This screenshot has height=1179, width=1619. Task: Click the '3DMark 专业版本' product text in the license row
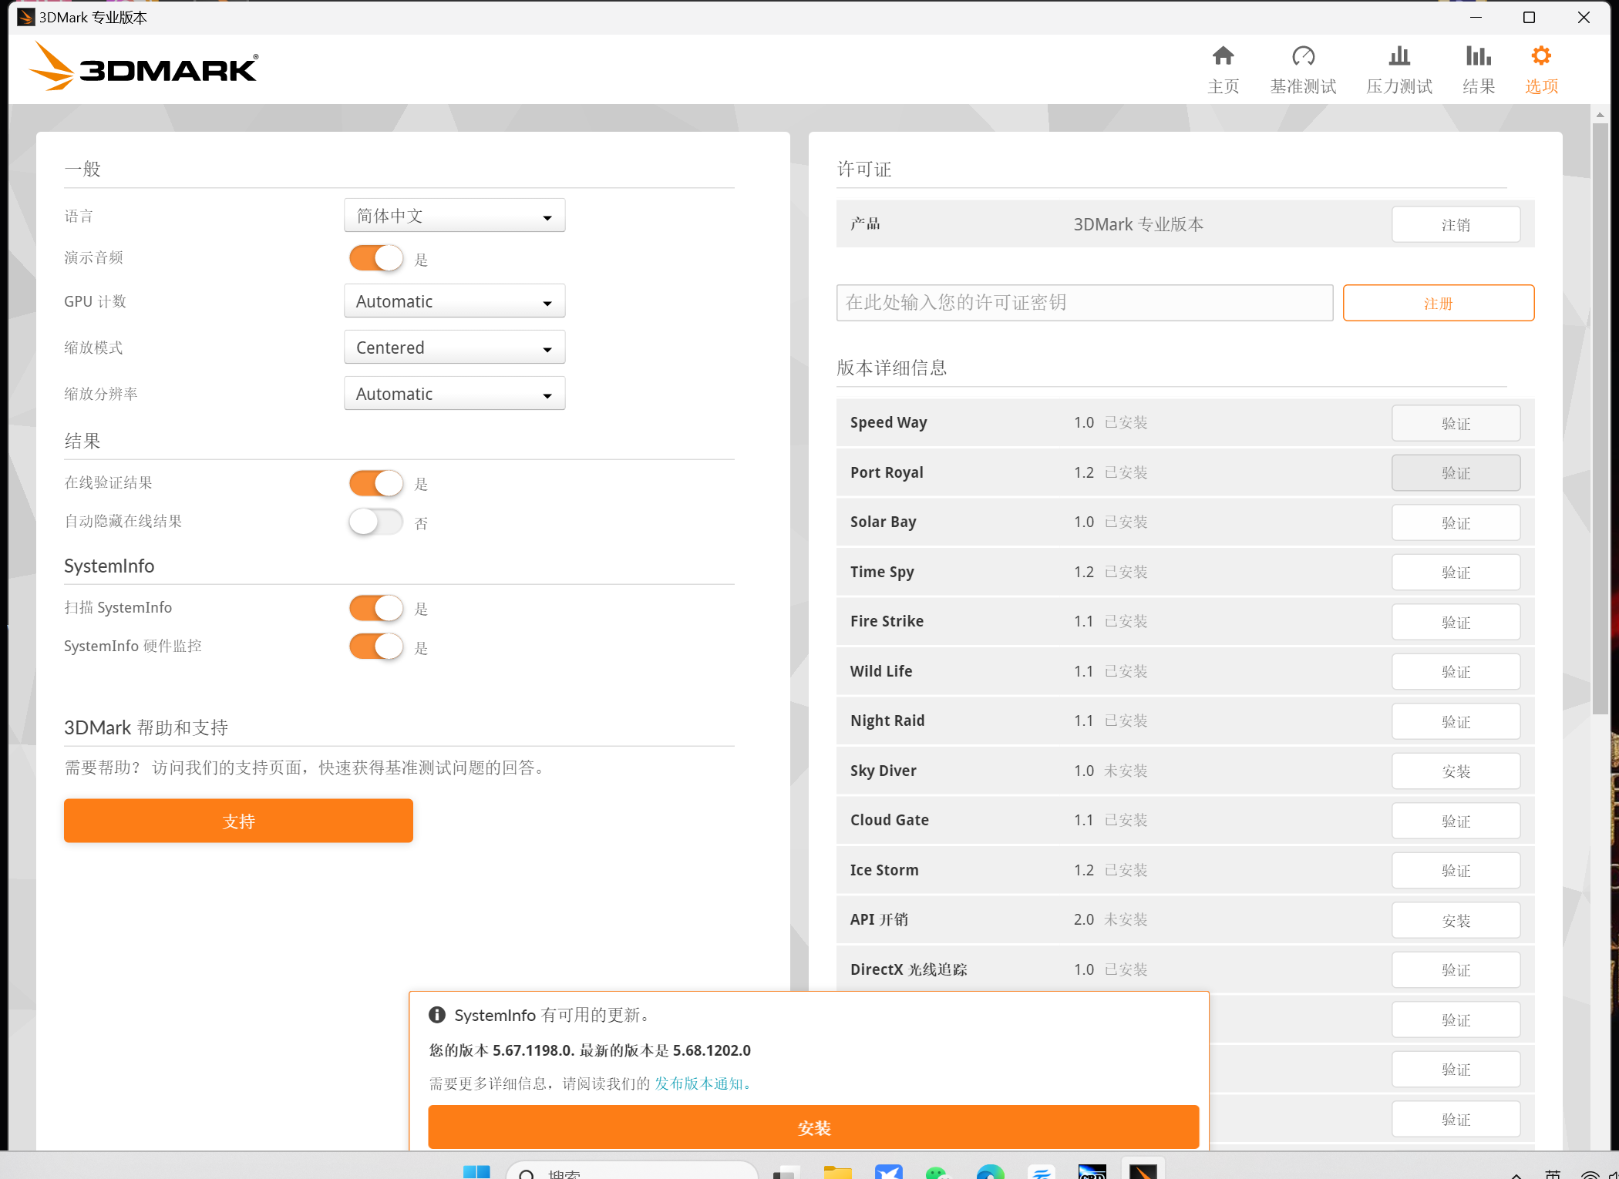point(1138,224)
